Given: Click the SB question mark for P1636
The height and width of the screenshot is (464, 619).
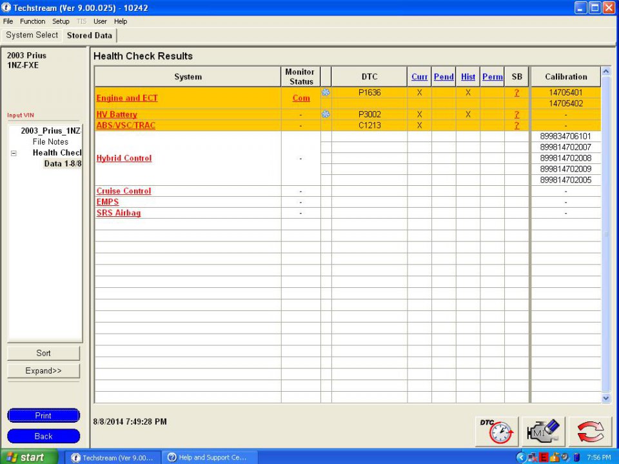Looking at the screenshot, I should [x=516, y=93].
